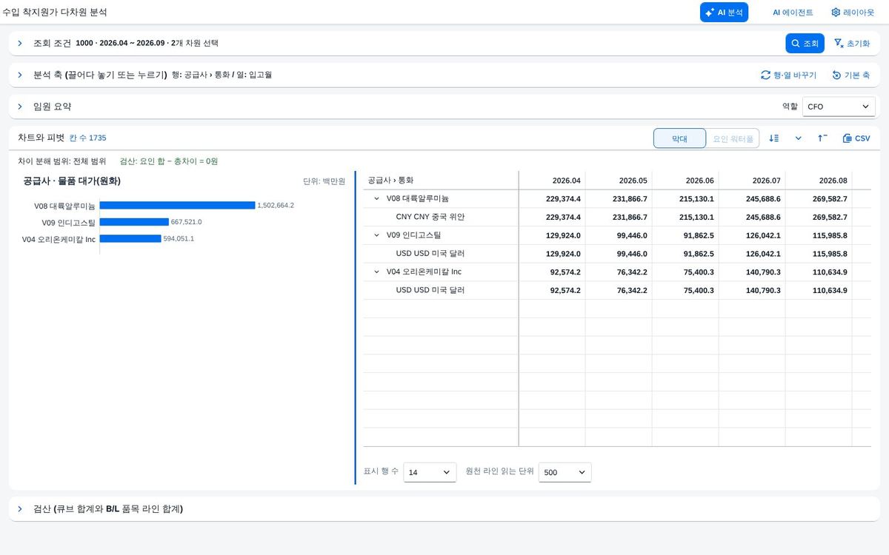Click the 2026.06 column header
889x555 pixels.
coord(685,181)
